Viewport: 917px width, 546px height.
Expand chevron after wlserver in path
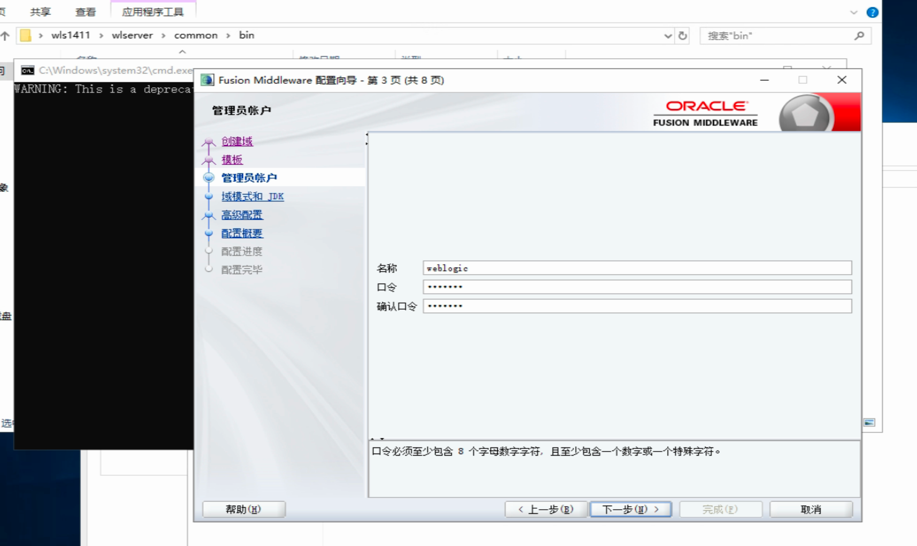[164, 35]
